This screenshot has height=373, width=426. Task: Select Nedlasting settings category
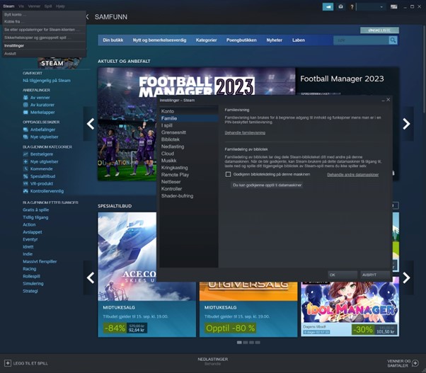click(x=188, y=147)
